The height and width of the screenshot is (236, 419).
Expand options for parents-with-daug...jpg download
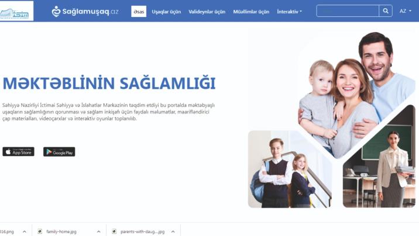(x=173, y=231)
